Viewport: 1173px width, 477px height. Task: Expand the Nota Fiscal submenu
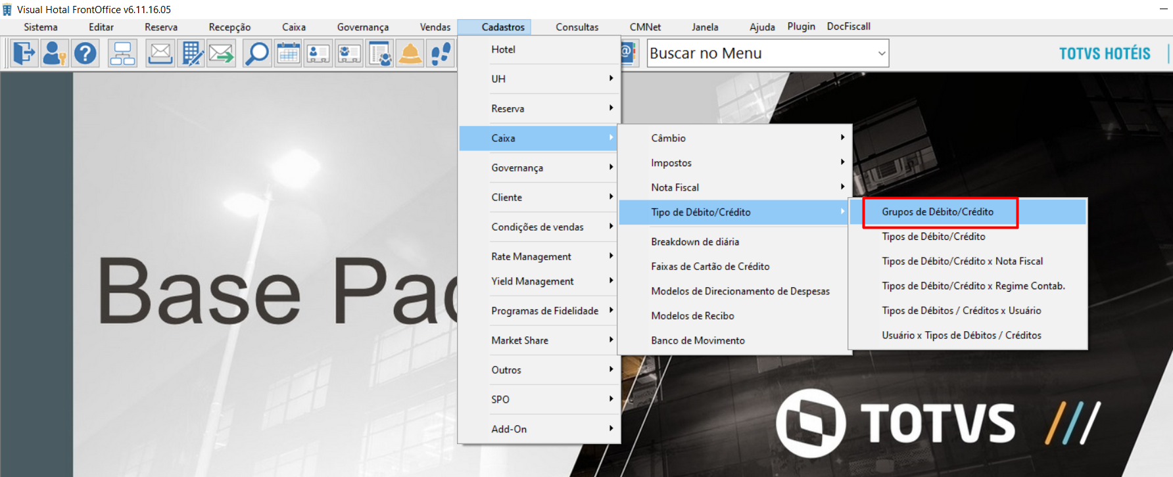tap(734, 187)
